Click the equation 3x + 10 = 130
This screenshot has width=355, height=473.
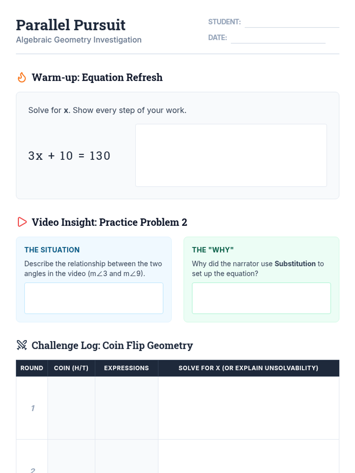69,156
